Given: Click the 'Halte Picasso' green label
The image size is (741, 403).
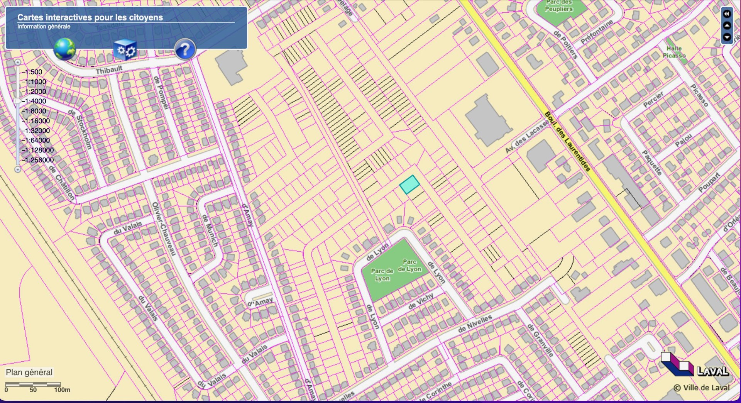Looking at the screenshot, I should tap(674, 52).
